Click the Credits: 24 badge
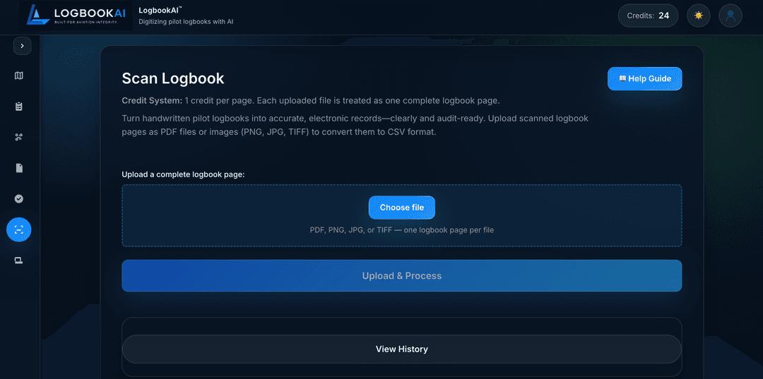Screen dimensions: 763x379 [x=648, y=16]
